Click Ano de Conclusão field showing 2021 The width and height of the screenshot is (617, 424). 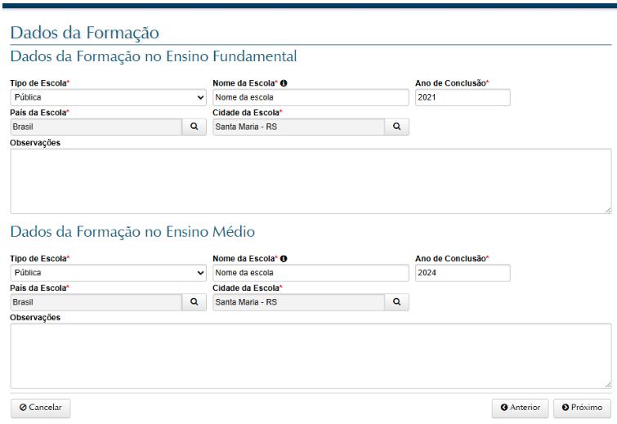[463, 98]
